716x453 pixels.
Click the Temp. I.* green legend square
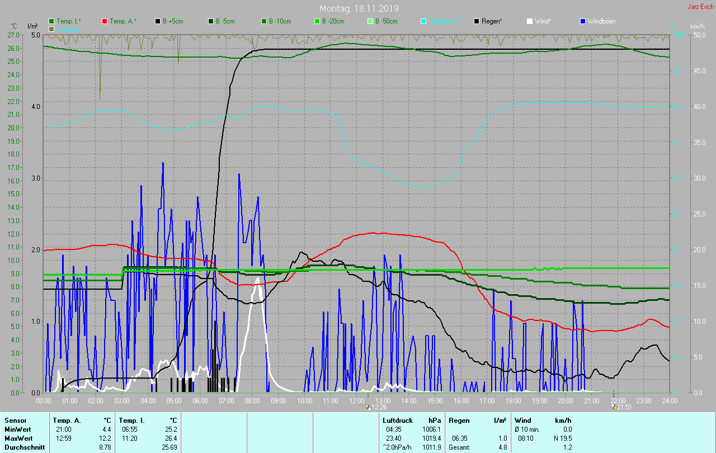point(51,21)
